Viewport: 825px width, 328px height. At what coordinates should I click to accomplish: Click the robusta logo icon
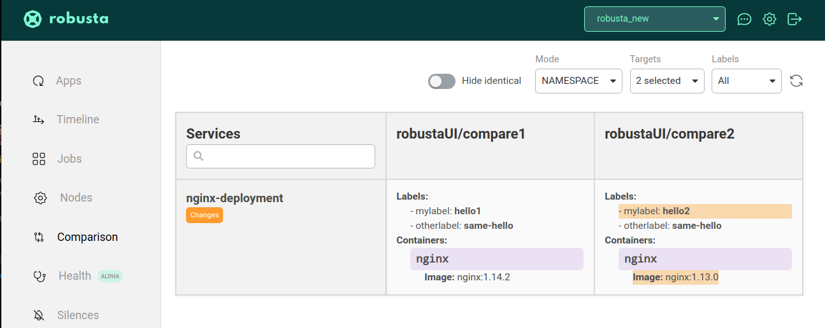click(x=32, y=19)
